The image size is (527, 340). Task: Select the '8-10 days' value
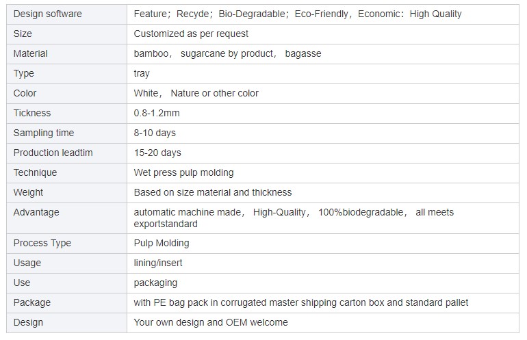click(x=155, y=133)
